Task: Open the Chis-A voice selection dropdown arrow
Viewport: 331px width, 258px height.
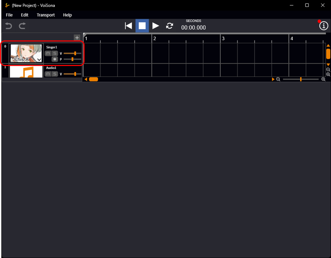Action: tap(39, 60)
